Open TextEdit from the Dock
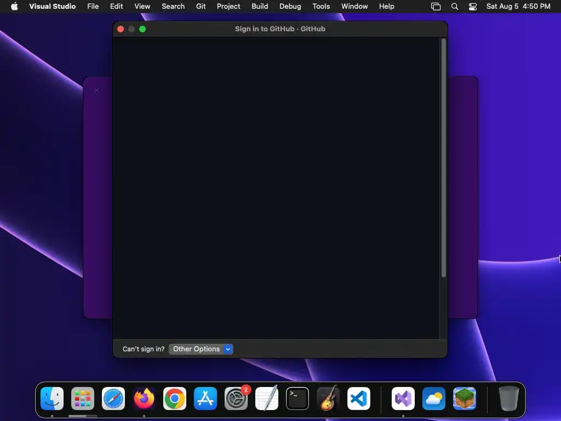Viewport: 561px width, 421px height. (267, 399)
